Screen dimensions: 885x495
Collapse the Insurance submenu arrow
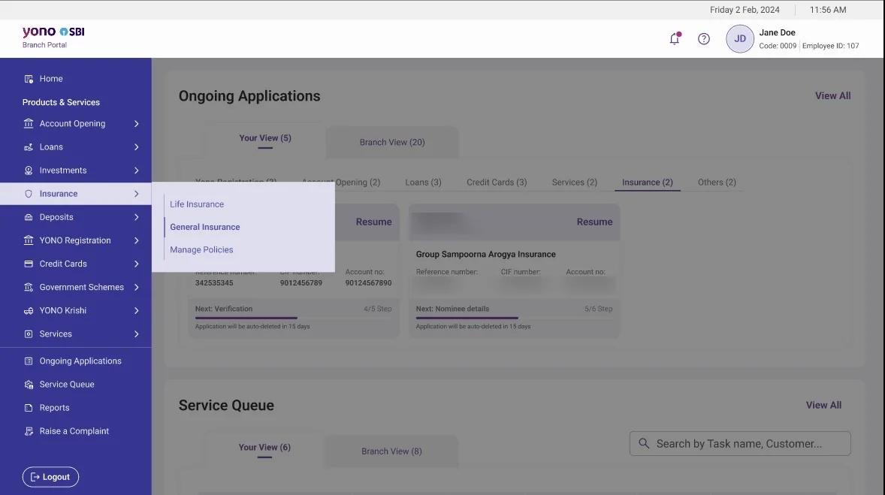136,194
